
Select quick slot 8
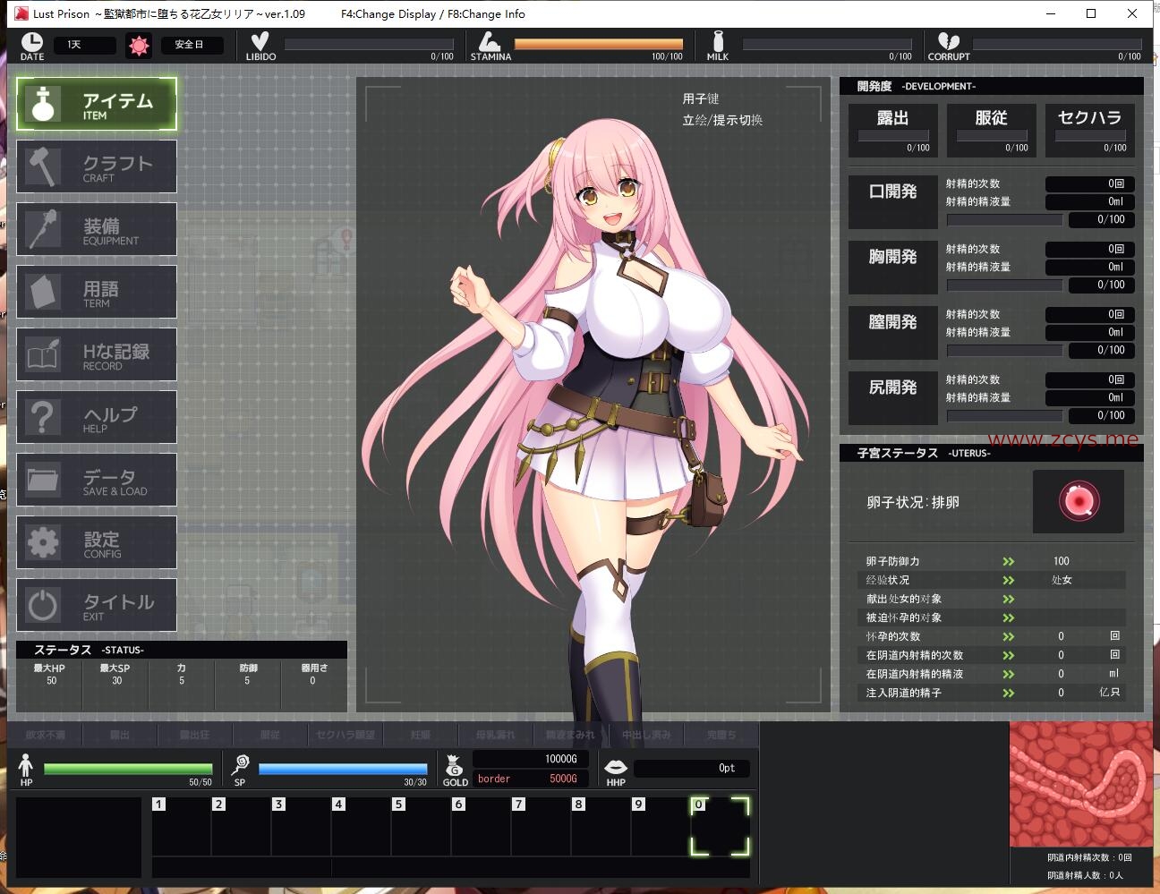[x=601, y=826]
